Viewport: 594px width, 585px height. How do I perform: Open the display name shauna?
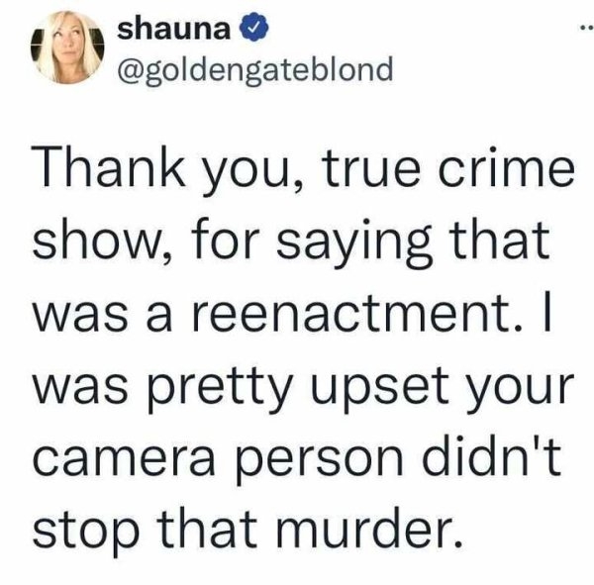pyautogui.click(x=173, y=30)
